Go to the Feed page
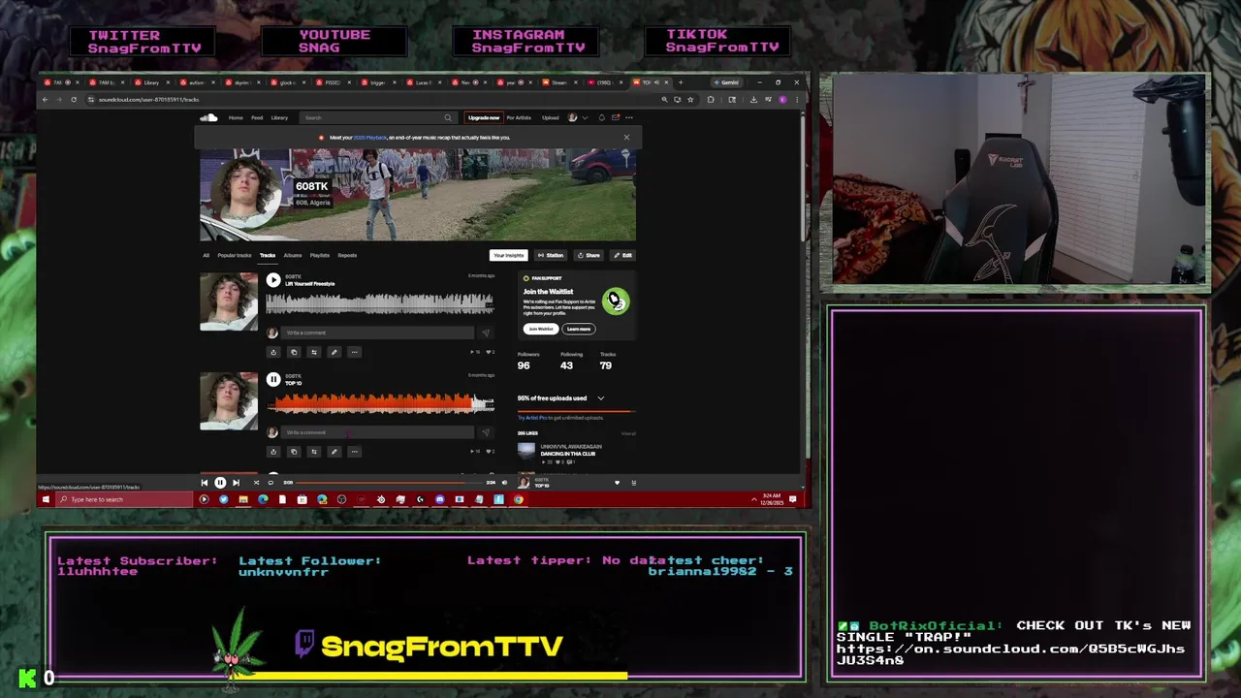Image resolution: width=1241 pixels, height=698 pixels. point(257,117)
